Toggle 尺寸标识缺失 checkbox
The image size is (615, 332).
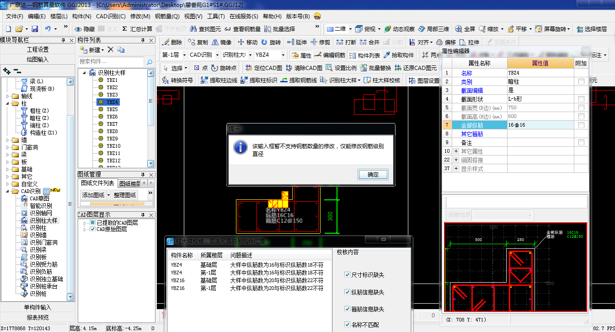[347, 275]
